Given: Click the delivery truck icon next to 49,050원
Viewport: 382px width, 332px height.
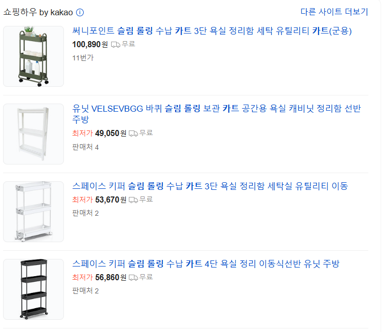Looking at the screenshot, I should click(133, 134).
